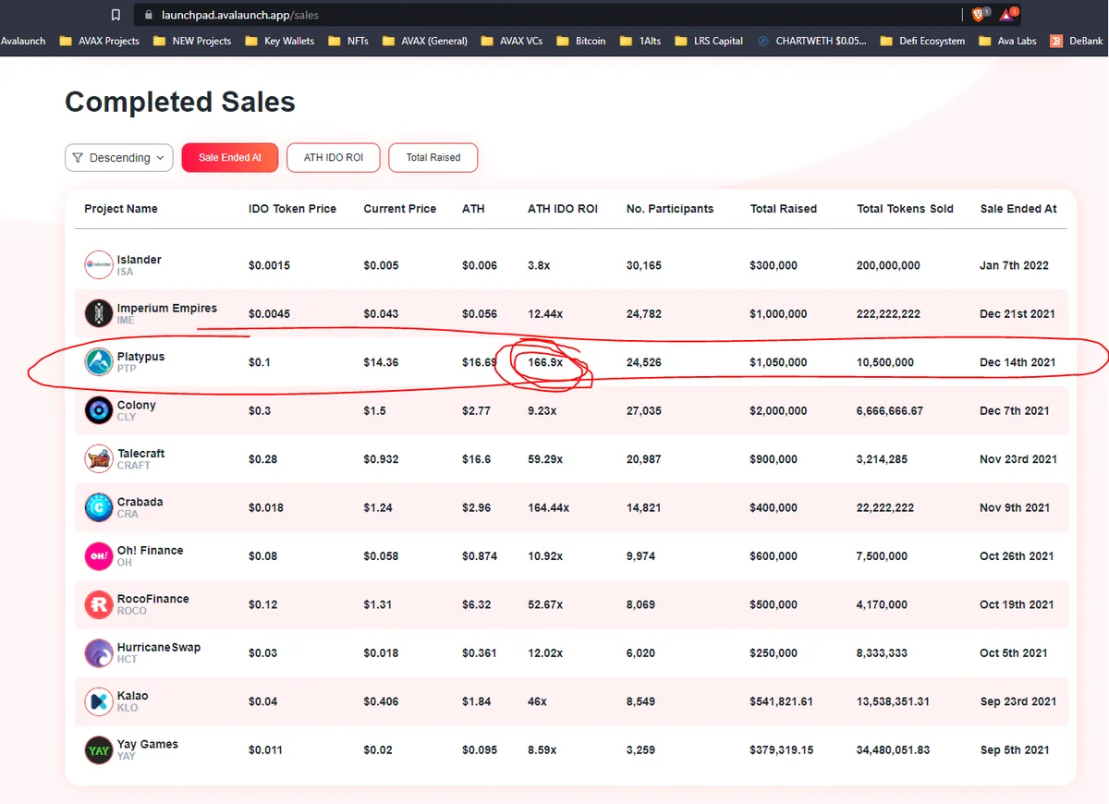Open the NFTs bookmark folder
This screenshot has height=804, width=1109.
click(347, 41)
